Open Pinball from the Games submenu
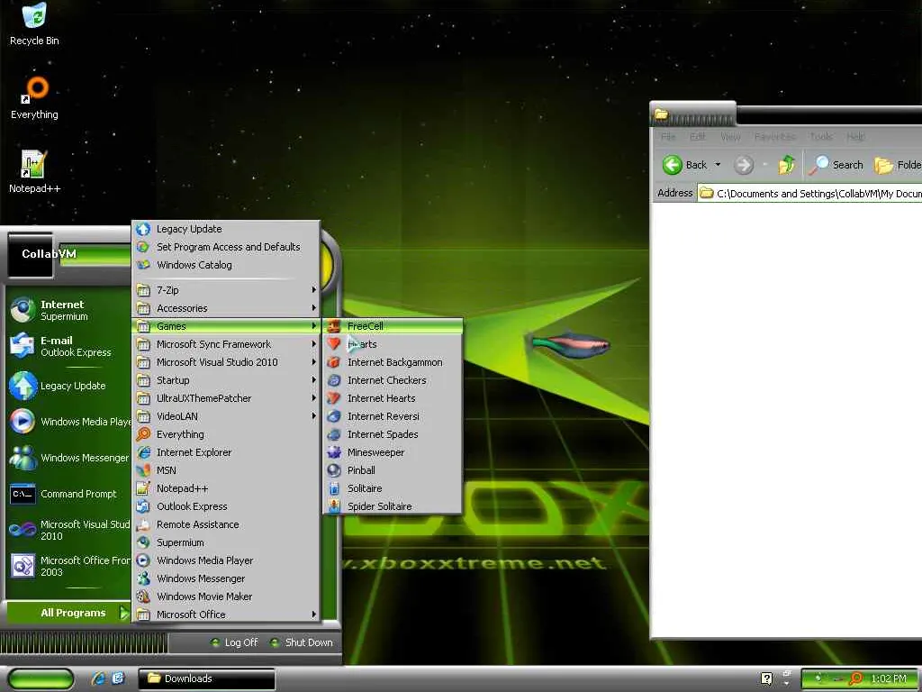The image size is (922, 692). click(393, 470)
